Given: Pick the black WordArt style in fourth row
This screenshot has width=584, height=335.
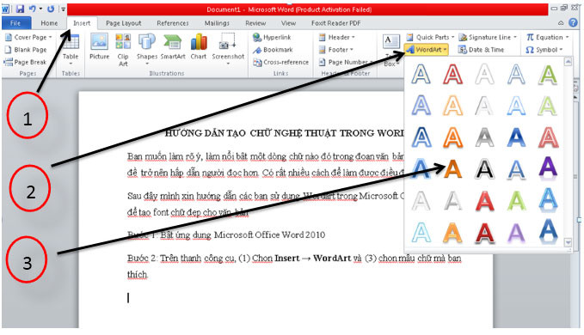Looking at the screenshot, I should point(484,169).
